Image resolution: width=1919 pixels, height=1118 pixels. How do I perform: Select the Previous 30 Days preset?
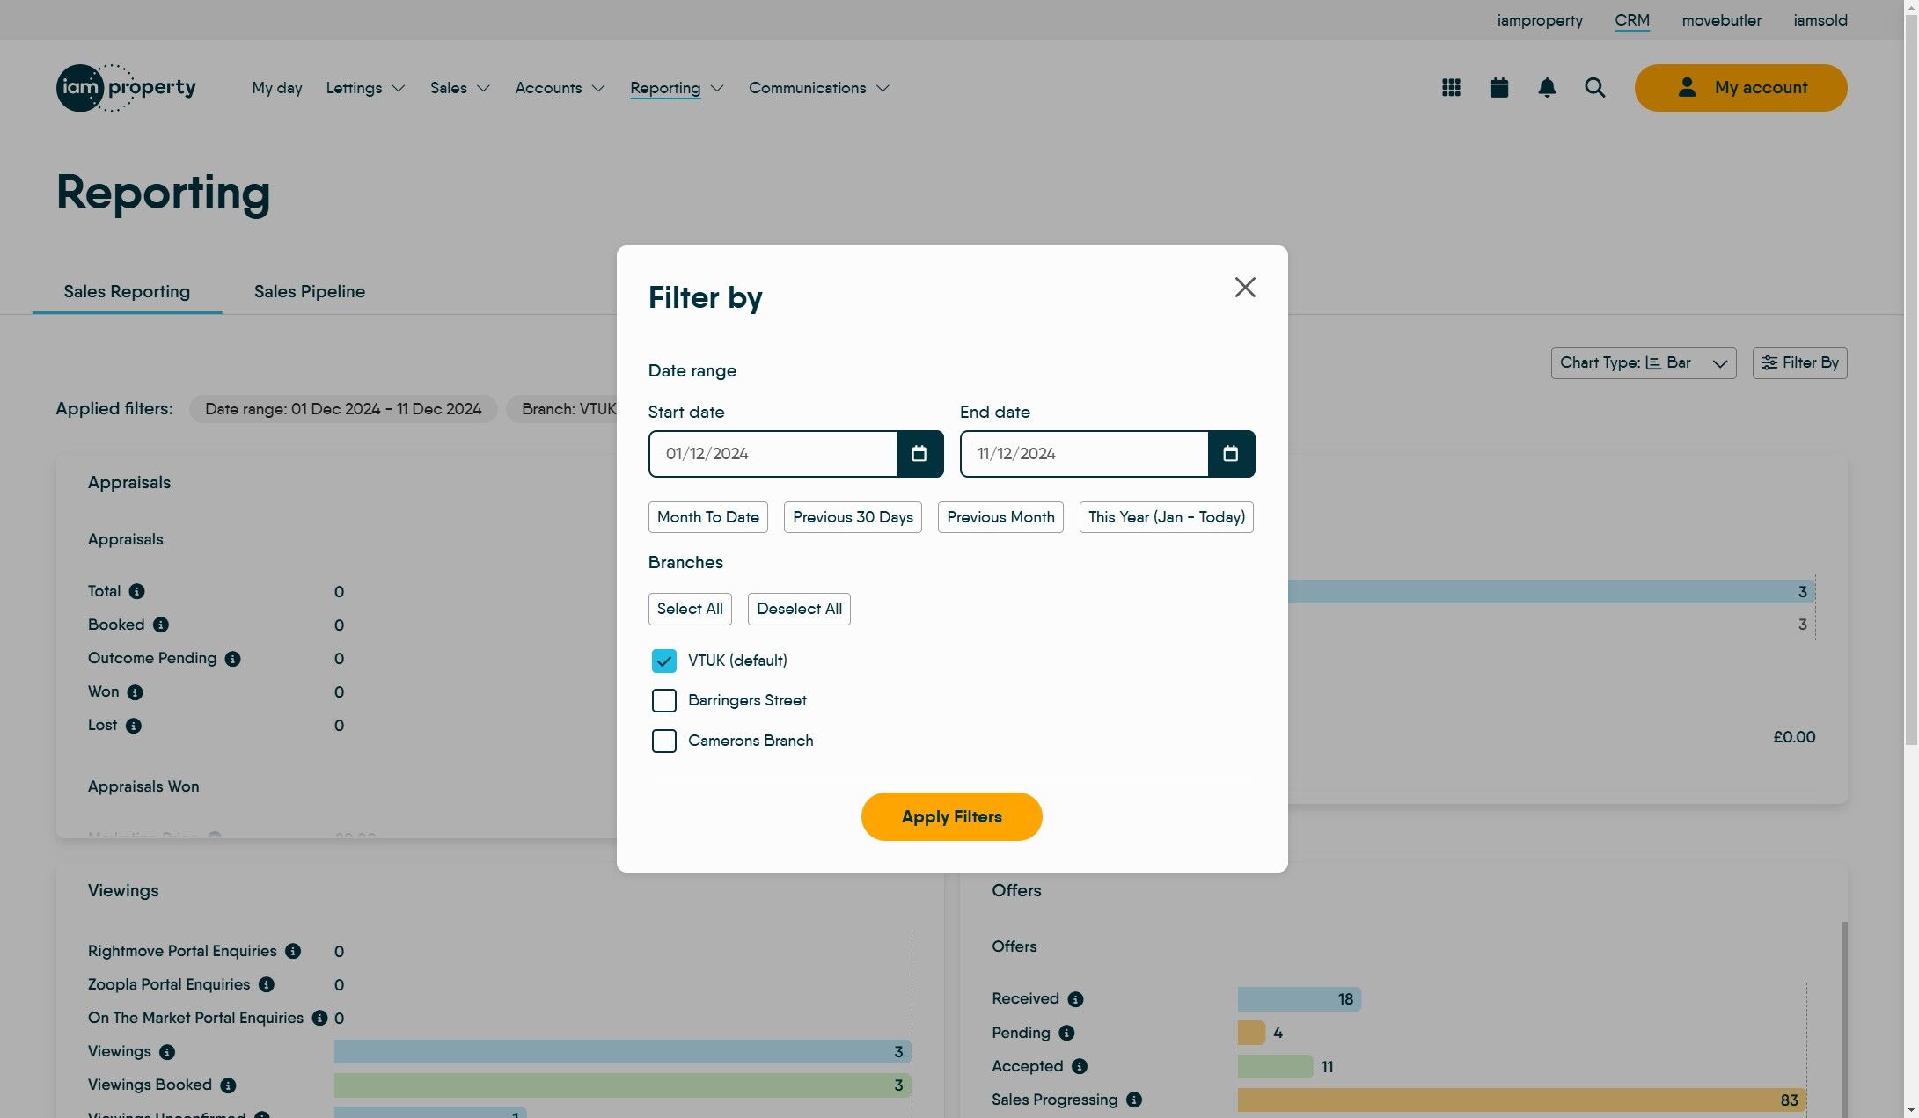coord(852,517)
